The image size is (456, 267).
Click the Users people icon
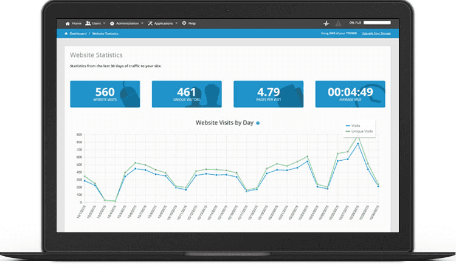click(x=88, y=23)
